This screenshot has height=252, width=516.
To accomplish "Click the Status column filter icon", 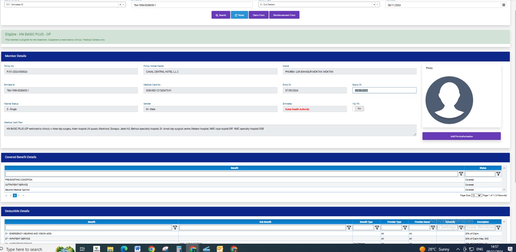I will click(498, 174).
